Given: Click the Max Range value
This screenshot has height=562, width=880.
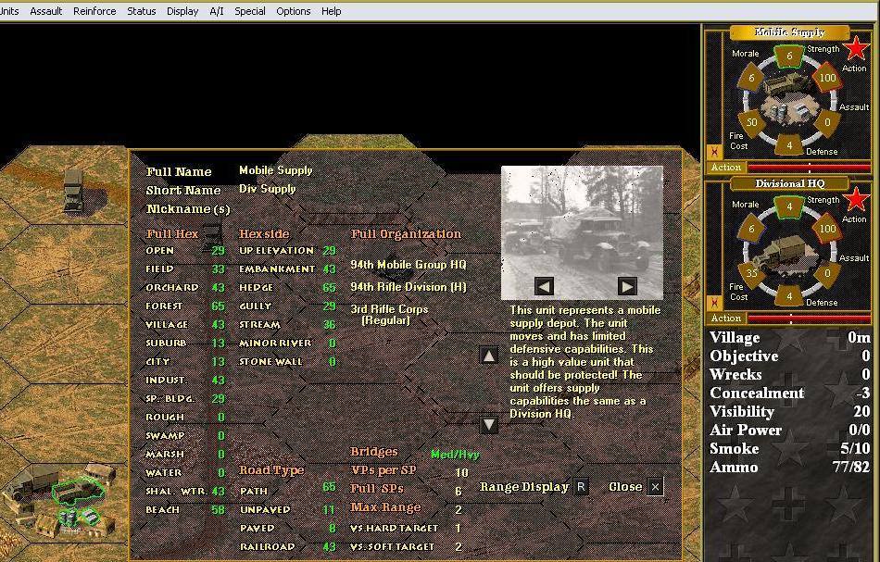Looking at the screenshot, I should click(459, 510).
